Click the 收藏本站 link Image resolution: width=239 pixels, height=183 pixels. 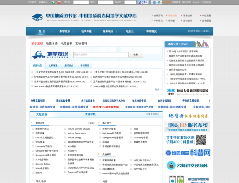click(43, 2)
